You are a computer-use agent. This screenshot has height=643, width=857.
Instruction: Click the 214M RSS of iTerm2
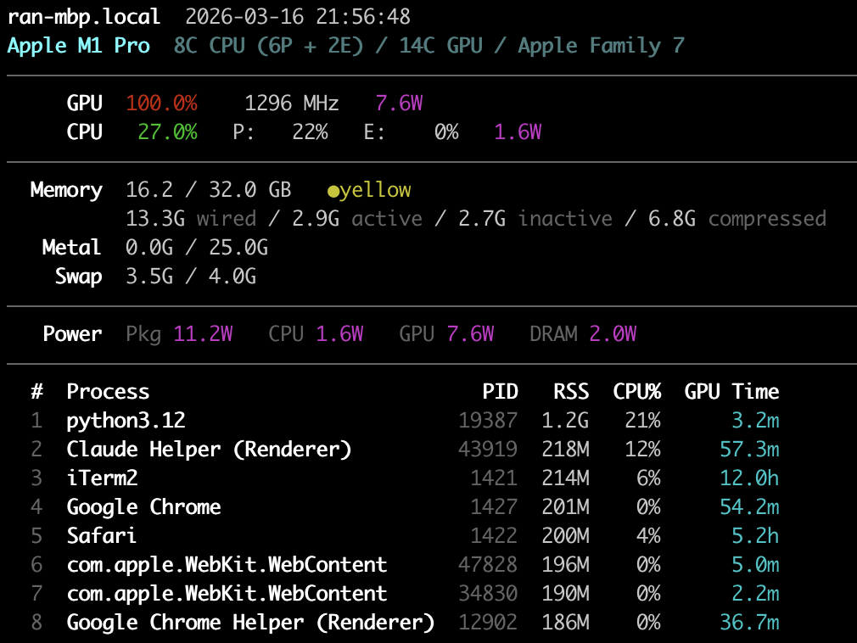[x=565, y=478]
